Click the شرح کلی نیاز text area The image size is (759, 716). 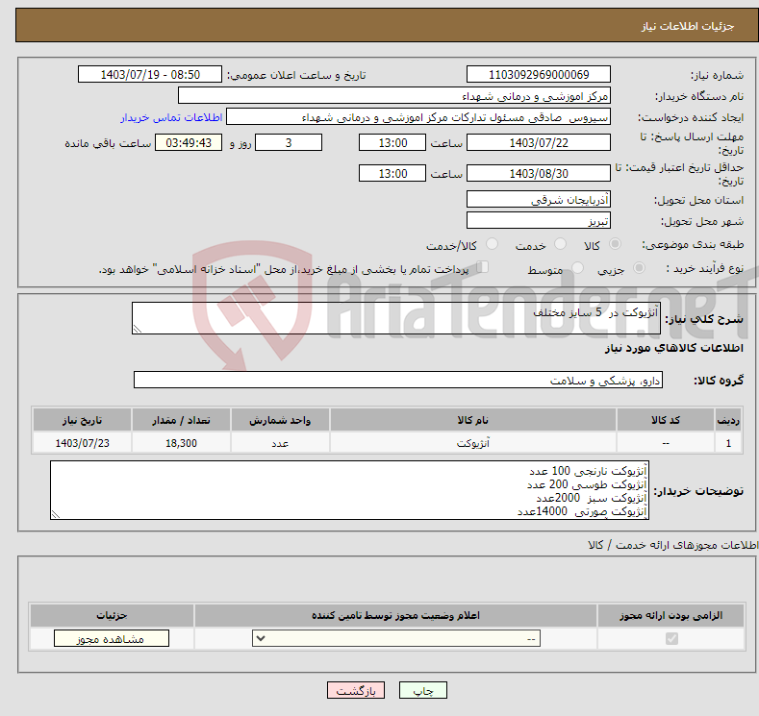pyautogui.click(x=396, y=318)
